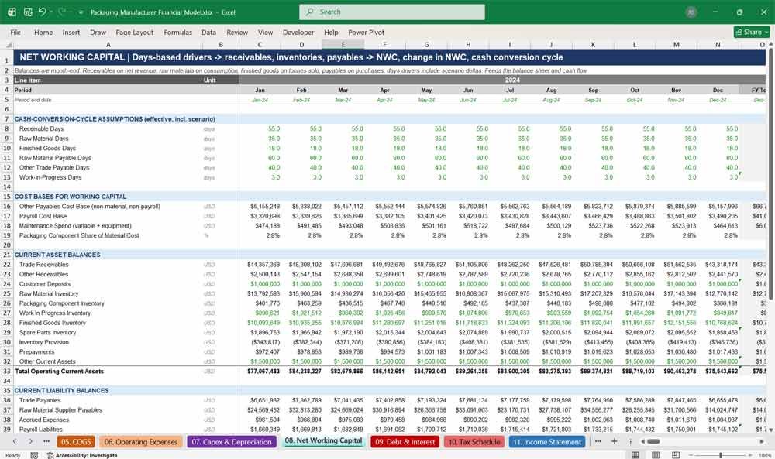The width and height of the screenshot is (775, 459).
Task: Click Accessibility: Investigate in status bar
Action: (x=82, y=455)
